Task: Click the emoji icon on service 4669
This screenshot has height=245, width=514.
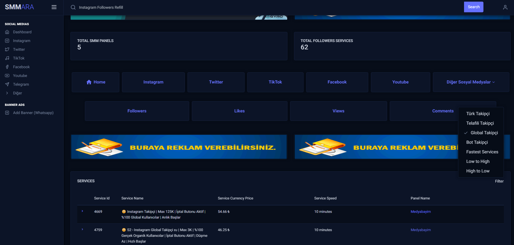Action: pyautogui.click(x=124, y=212)
